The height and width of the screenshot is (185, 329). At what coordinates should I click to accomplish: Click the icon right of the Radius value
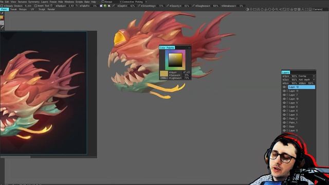pyautogui.click(x=77, y=6)
